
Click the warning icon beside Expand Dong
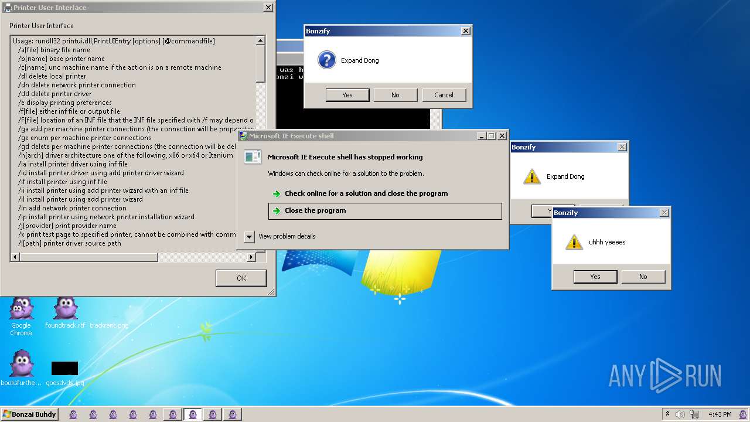tap(531, 176)
